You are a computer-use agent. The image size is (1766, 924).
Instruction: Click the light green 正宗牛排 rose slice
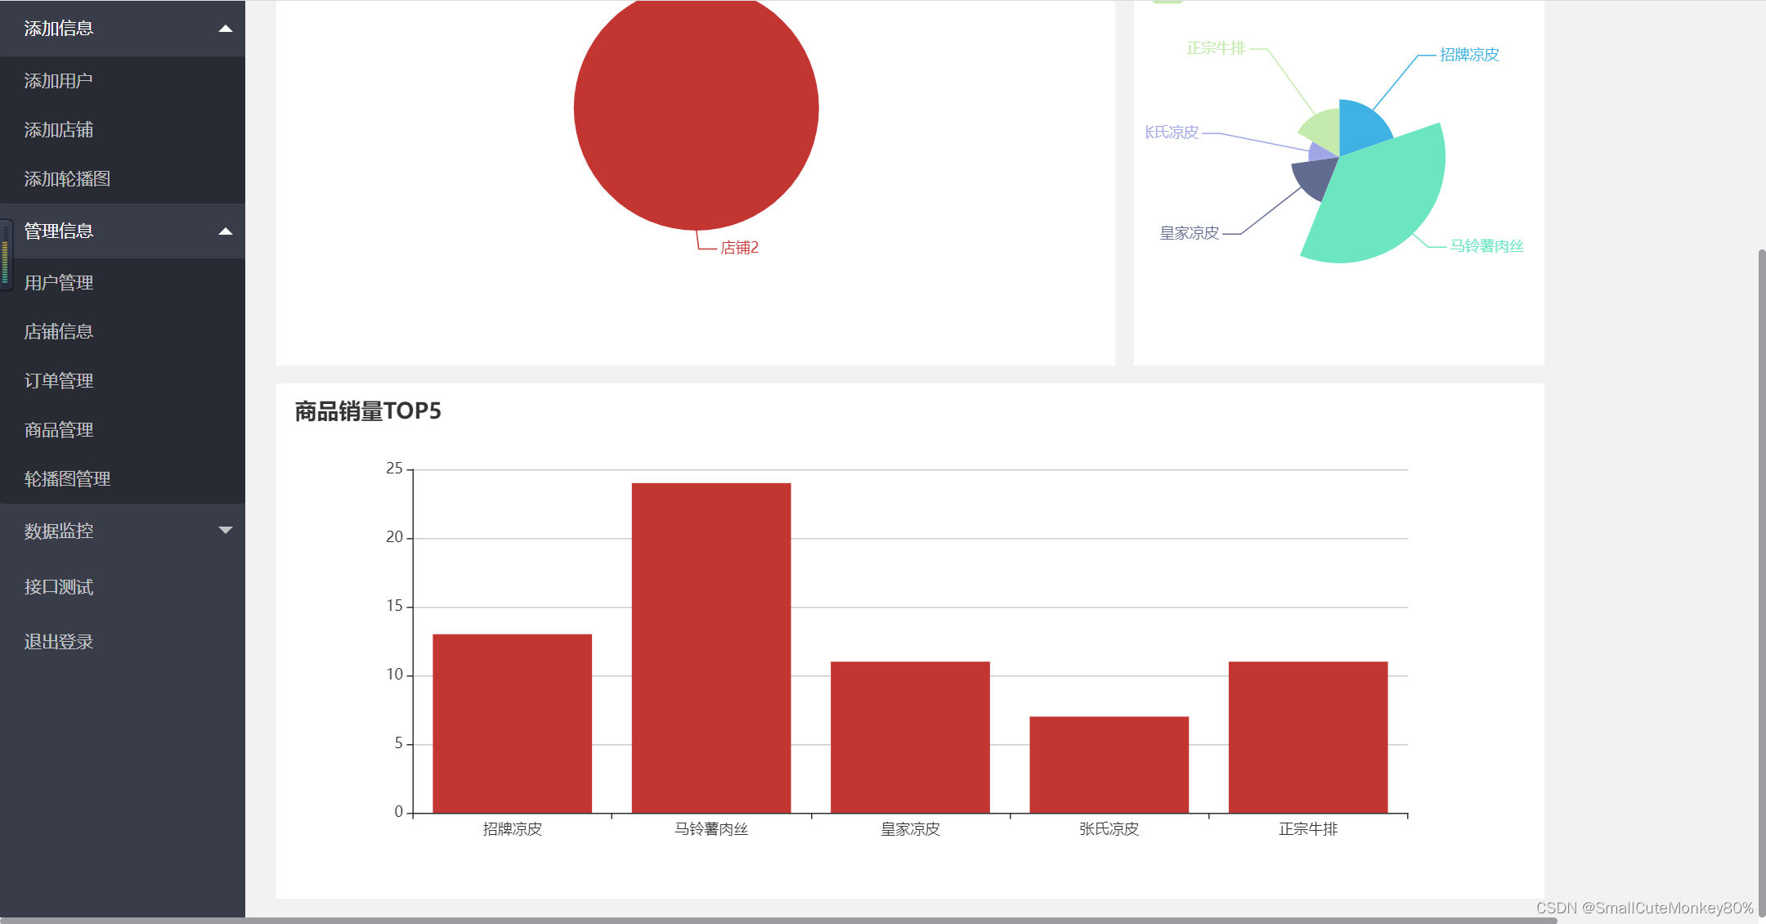point(1323,131)
